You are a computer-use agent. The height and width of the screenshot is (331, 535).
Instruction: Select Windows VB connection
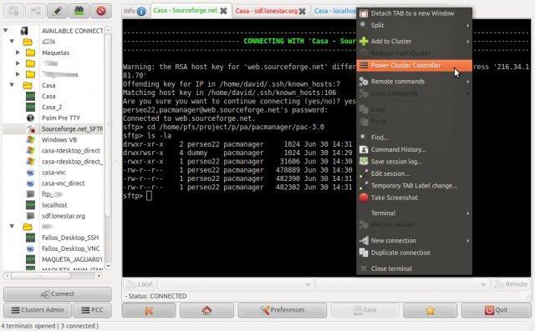[59, 140]
